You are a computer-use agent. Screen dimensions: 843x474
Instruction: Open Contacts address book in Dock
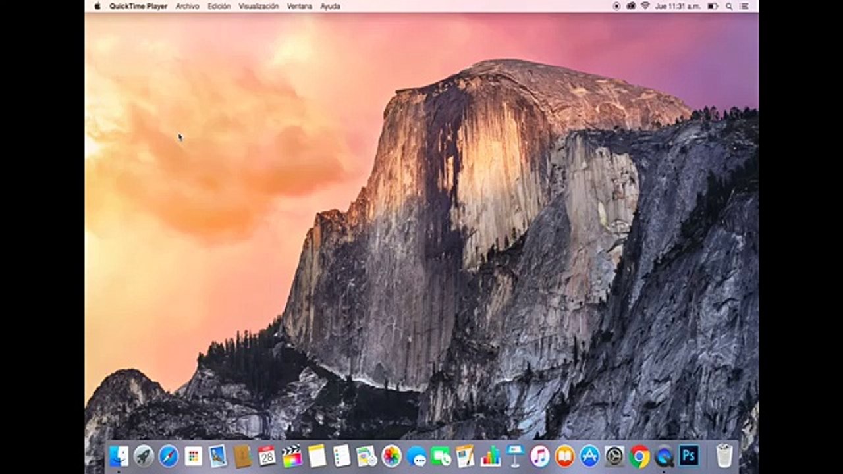click(242, 456)
